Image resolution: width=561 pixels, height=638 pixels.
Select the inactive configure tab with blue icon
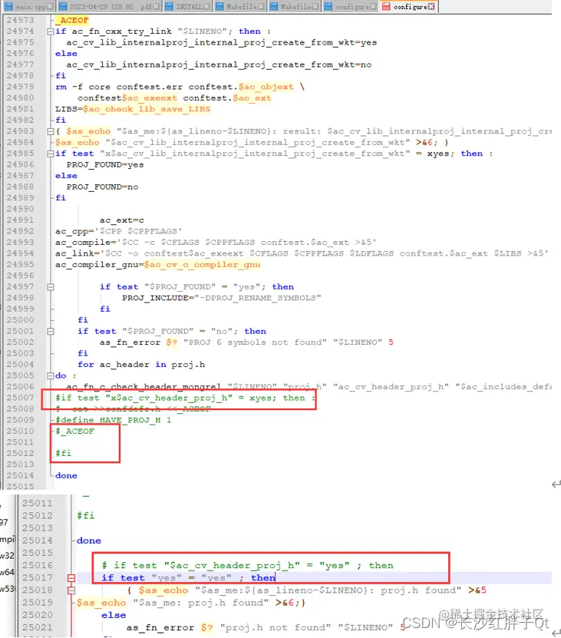click(350, 6)
